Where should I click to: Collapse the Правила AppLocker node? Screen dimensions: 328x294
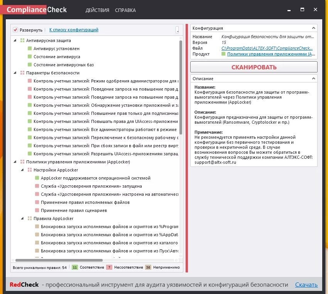pyautogui.click(x=22, y=218)
